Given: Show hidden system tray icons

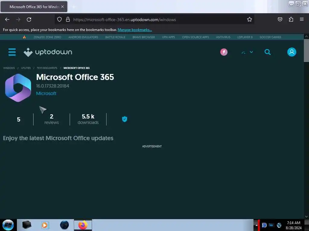Looking at the screenshot, I should point(256,225).
